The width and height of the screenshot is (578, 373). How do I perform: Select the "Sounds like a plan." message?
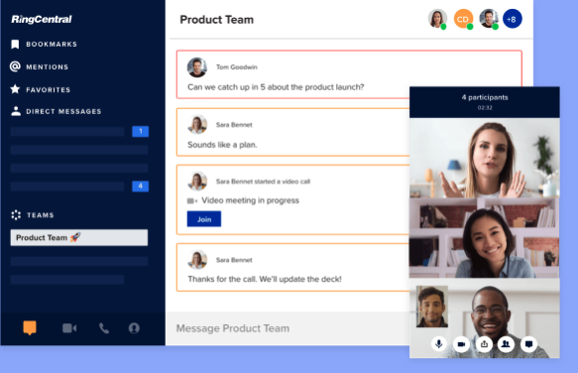tap(222, 145)
